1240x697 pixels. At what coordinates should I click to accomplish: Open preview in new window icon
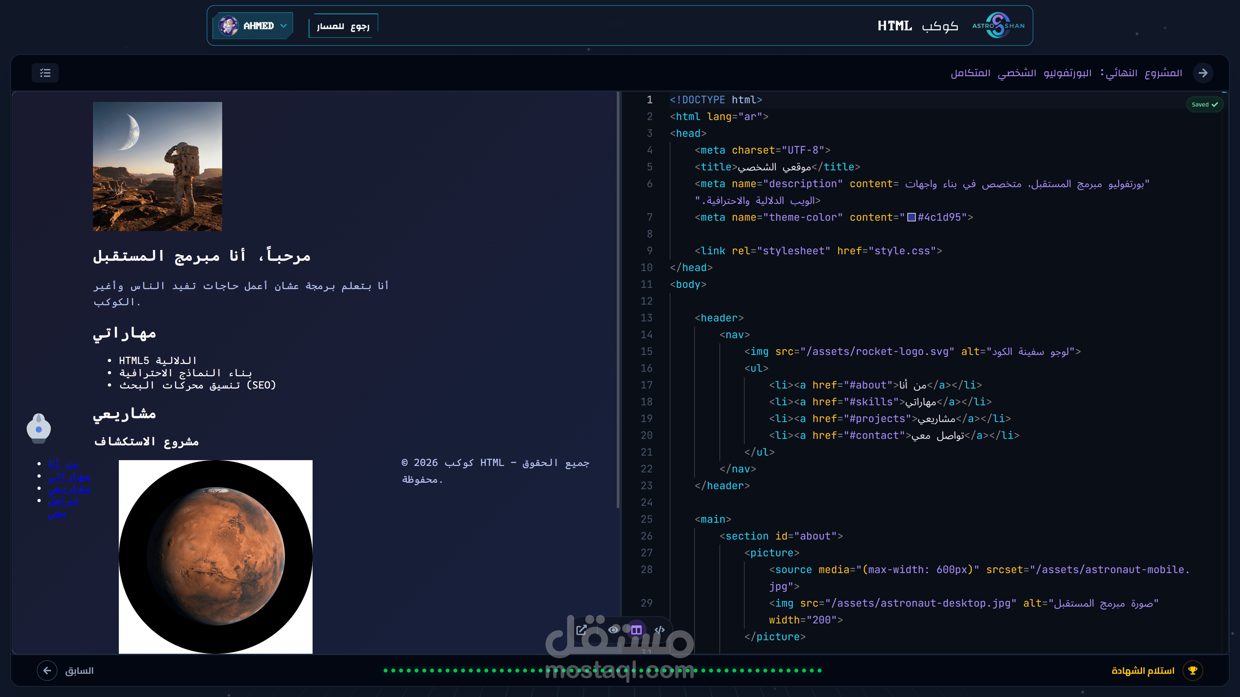pos(581,630)
